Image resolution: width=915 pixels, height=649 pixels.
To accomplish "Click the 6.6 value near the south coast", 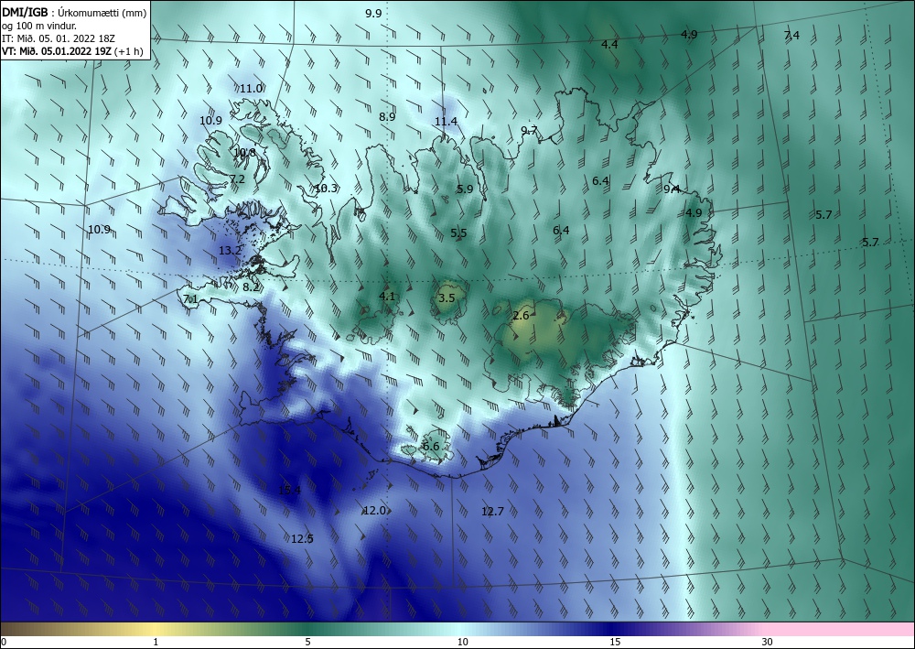I will 431,447.
